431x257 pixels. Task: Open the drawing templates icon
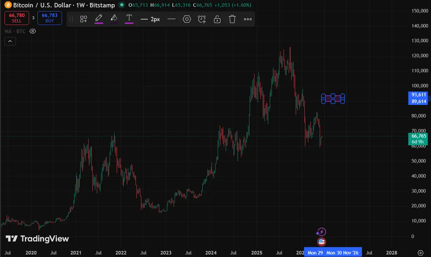tap(84, 19)
